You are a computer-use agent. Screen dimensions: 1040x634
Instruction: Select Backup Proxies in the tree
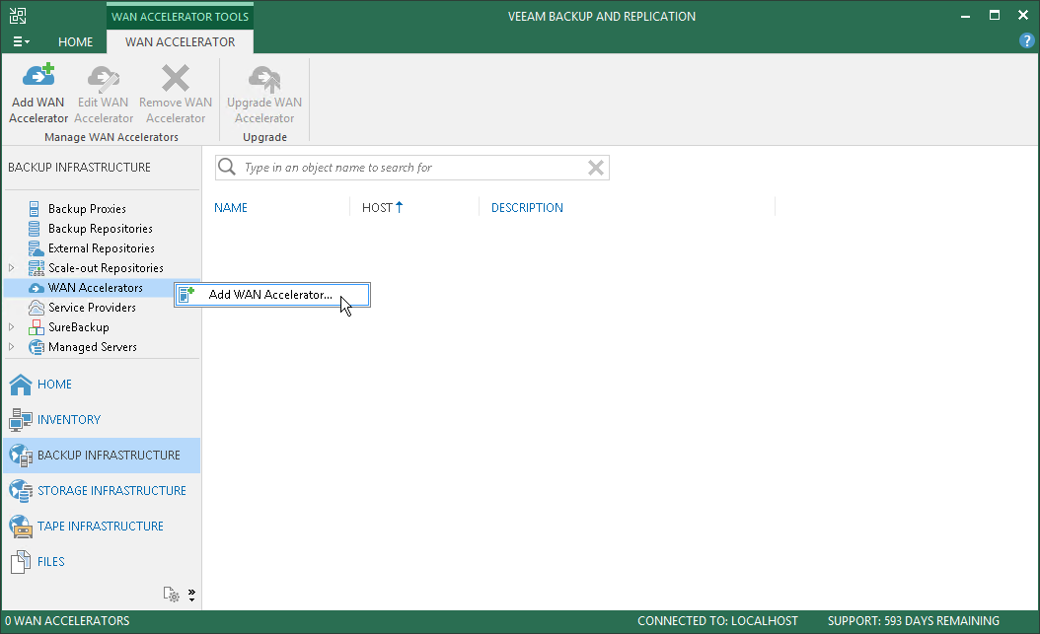(86, 209)
